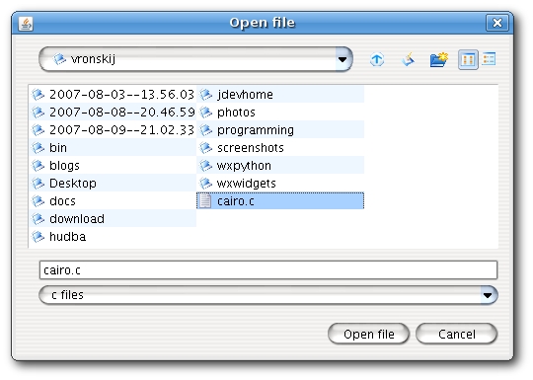
Task: Click folder icon in vronskij combo box
Action: (59, 59)
